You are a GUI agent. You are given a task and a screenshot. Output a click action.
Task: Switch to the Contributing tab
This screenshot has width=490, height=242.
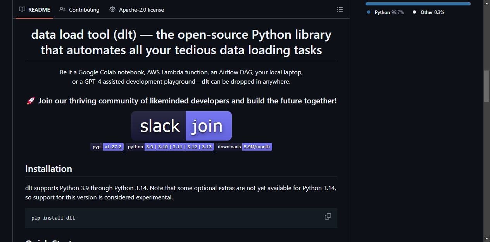(79, 10)
